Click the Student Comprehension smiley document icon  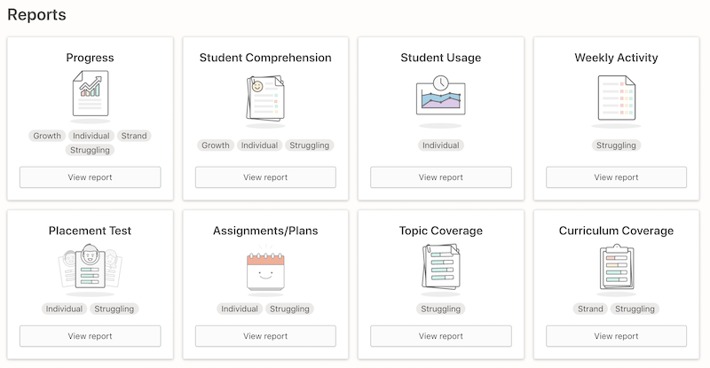click(264, 98)
